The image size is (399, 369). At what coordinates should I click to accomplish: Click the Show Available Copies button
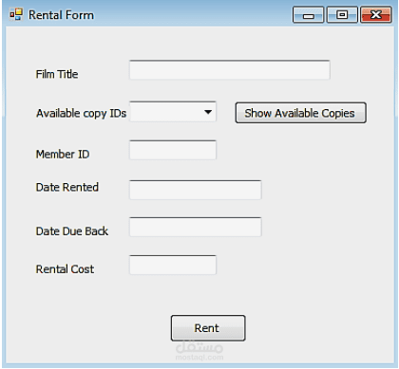coord(301,113)
